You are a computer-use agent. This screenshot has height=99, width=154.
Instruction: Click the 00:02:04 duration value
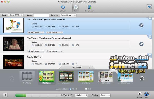click(x=38, y=64)
